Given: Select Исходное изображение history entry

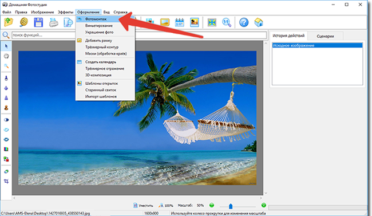Looking at the screenshot, I should tap(317, 45).
